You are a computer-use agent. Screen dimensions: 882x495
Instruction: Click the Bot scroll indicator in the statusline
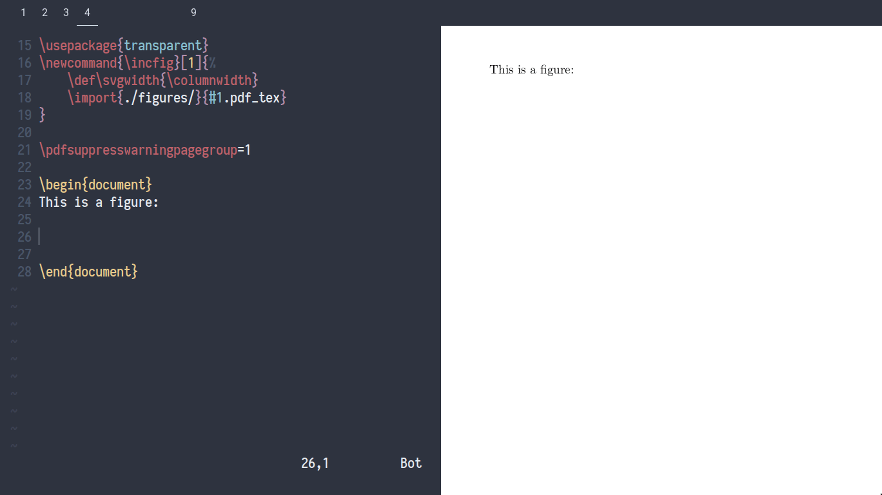point(411,463)
